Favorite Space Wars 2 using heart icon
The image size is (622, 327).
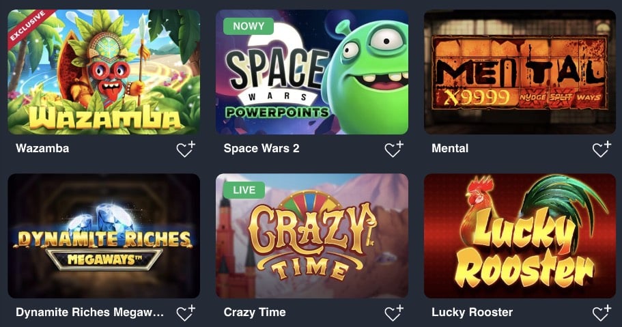pos(394,150)
